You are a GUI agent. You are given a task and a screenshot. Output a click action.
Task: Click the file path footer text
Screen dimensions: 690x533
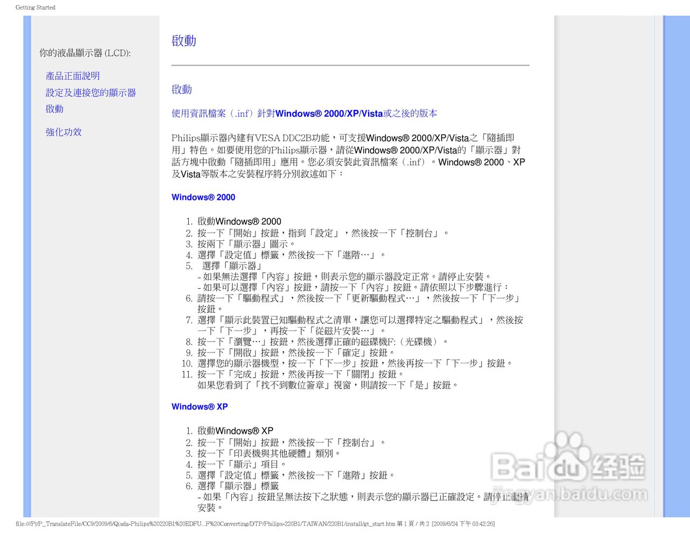205,524
